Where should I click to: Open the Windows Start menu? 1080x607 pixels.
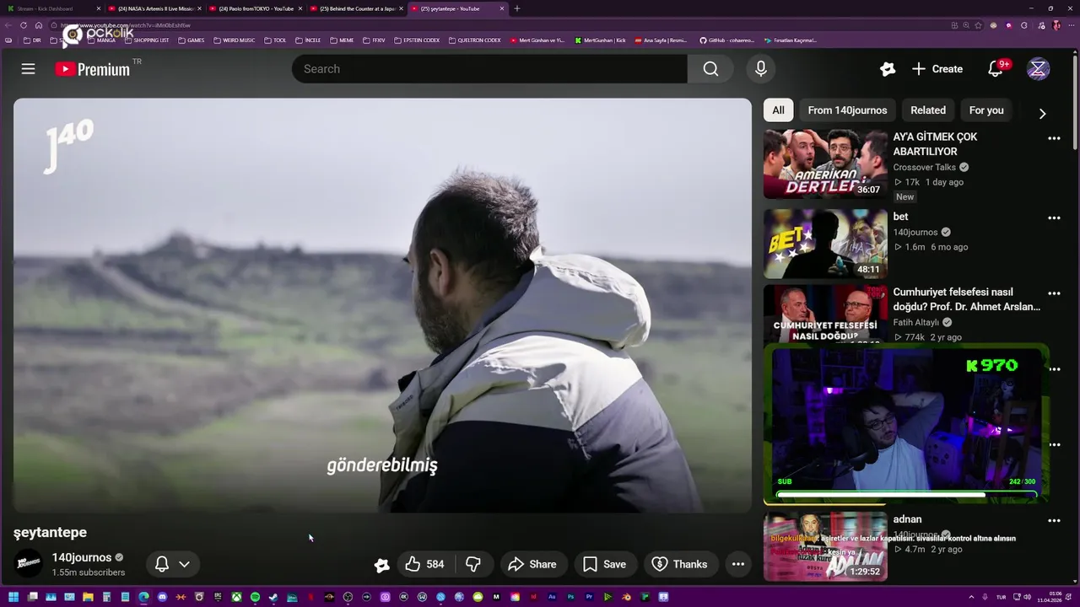coord(13,598)
